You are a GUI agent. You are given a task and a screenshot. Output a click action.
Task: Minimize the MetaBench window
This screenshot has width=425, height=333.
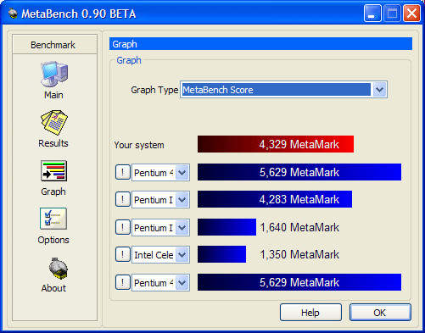click(x=372, y=13)
